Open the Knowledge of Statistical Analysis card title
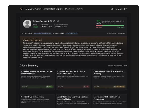Image resolution: width=147 pixels, height=108 pixels. pyautogui.click(x=109, y=73)
